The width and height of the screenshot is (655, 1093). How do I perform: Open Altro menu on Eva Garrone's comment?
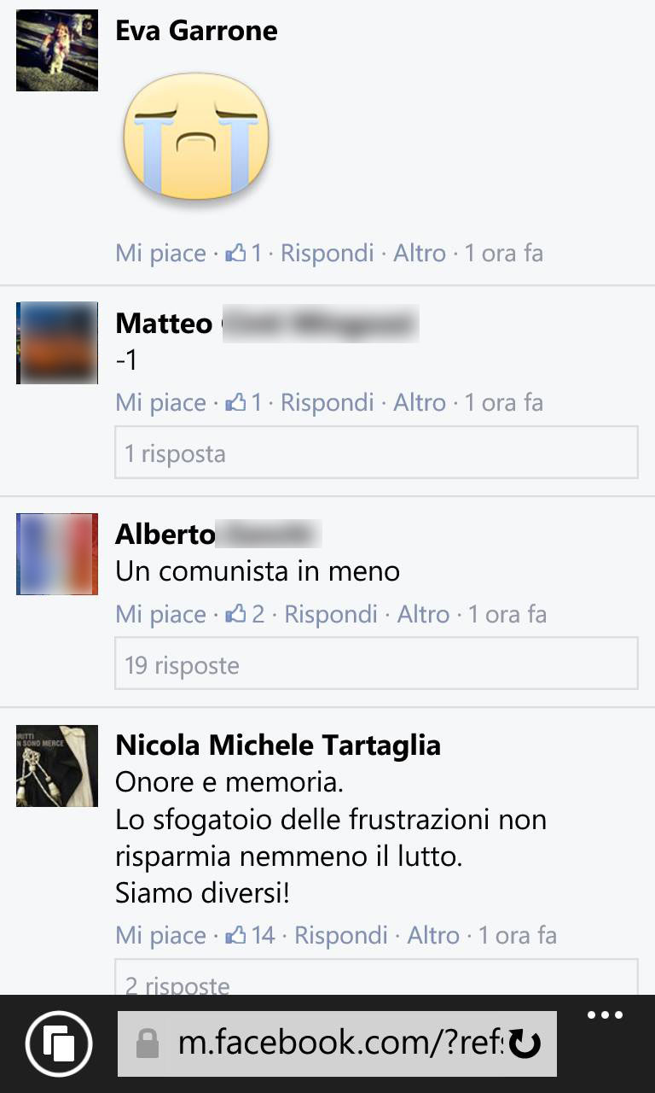coord(420,254)
